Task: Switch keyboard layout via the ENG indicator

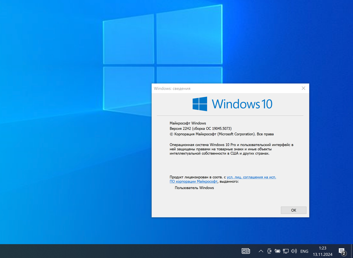Action: click(x=304, y=251)
